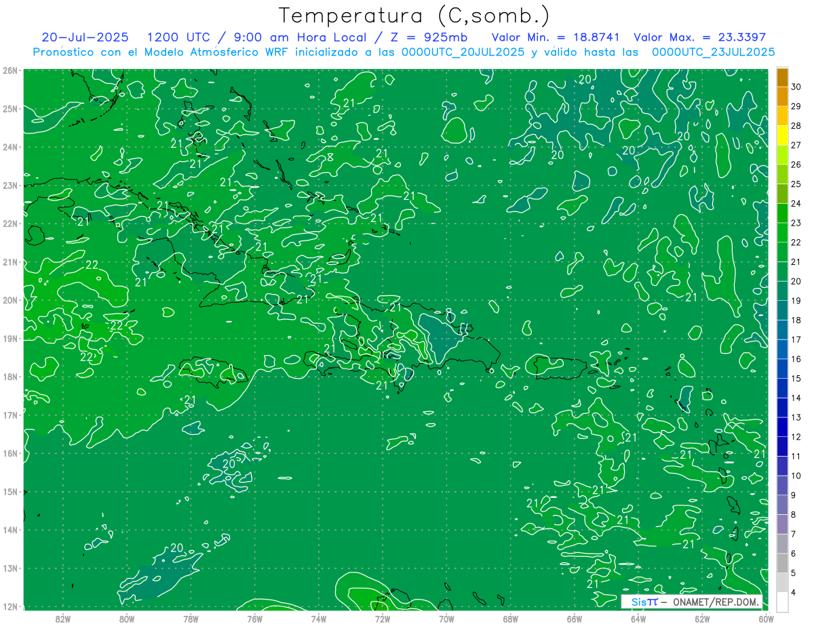Click the "23N" latitude label

9,185
